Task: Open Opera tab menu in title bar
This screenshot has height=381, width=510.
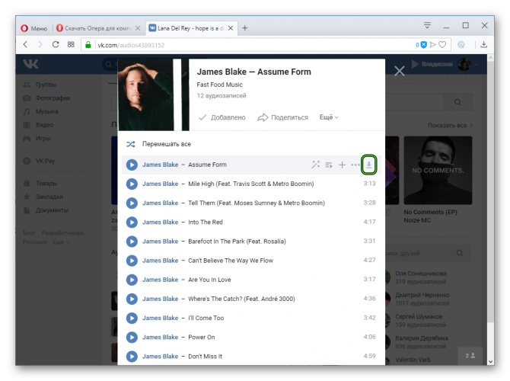Action: tap(427, 25)
